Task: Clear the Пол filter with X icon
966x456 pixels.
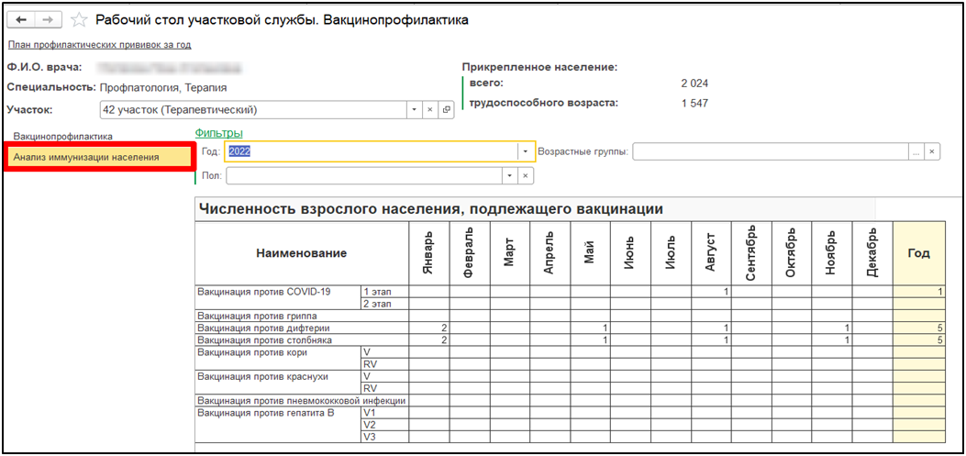Action: (526, 175)
